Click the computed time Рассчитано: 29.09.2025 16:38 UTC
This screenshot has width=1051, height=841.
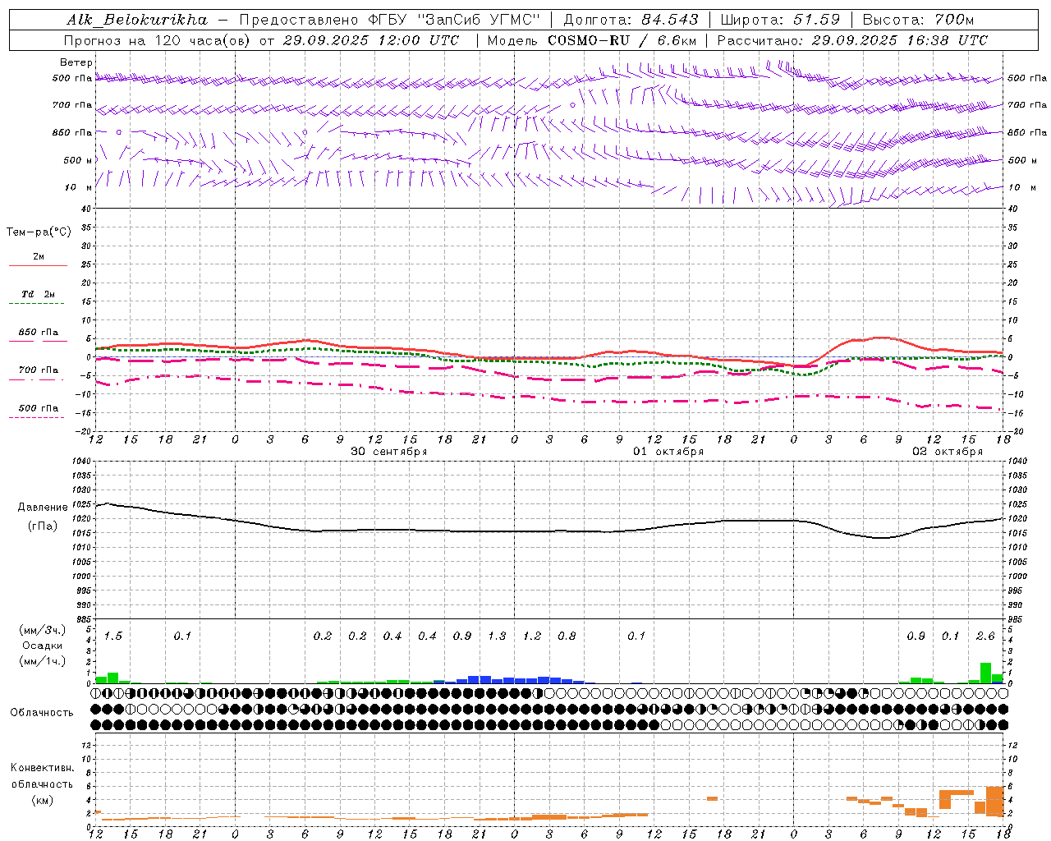click(x=852, y=40)
